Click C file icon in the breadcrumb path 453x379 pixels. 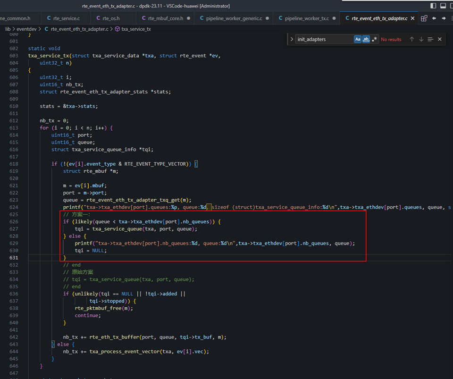46,29
